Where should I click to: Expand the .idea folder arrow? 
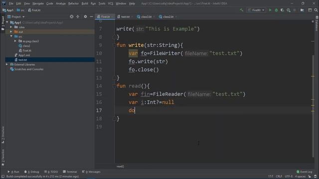pos(11,27)
